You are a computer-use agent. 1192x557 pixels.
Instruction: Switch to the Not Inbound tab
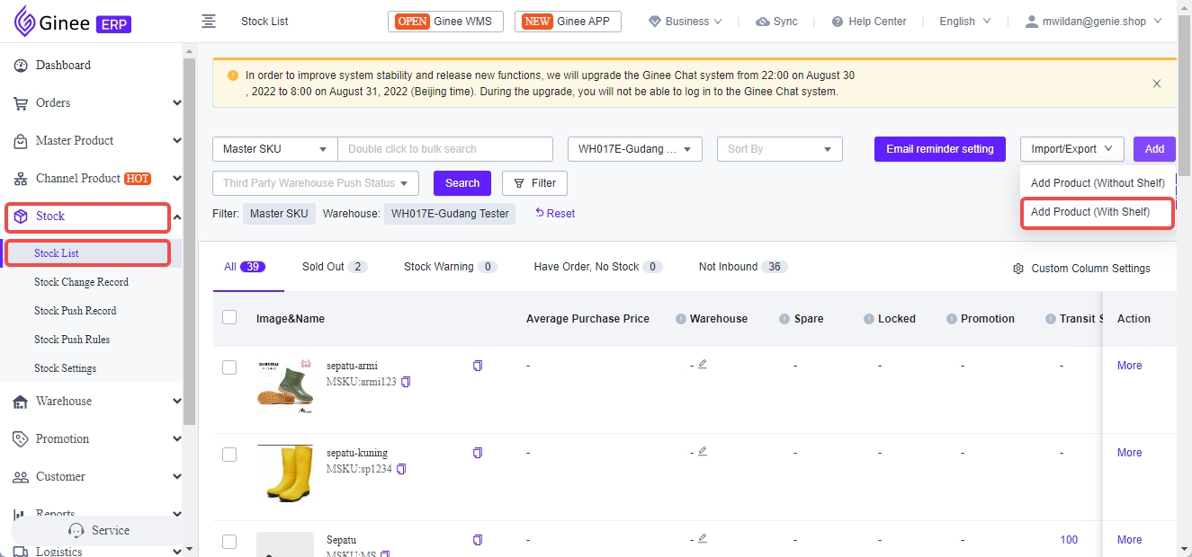click(x=743, y=267)
